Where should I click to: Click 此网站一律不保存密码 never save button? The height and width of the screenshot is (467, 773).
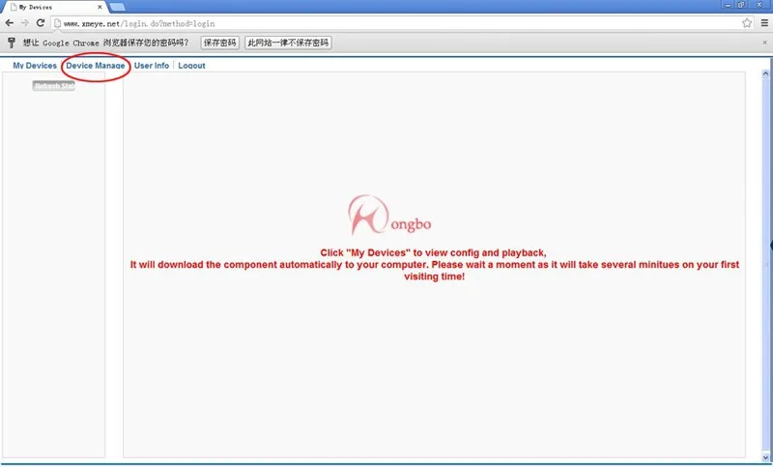point(288,43)
